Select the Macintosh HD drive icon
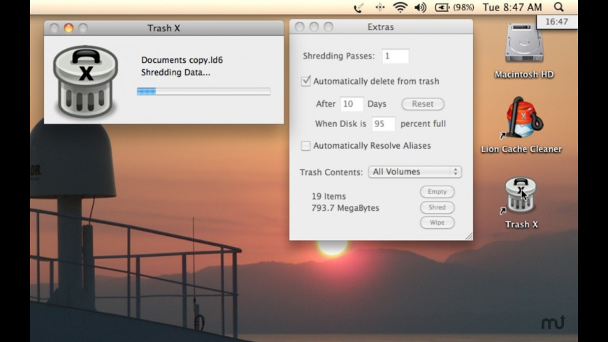 click(524, 42)
